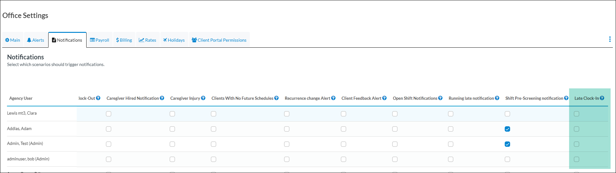616x173 pixels.
Task: Check Caregiver Injury for adminuser, bob
Action: 172,159
